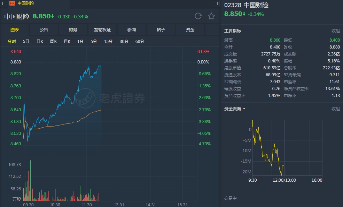Image resolution: width=343 pixels, height=207 pixels.
Task: Collapse the 主要指标 section
Action: coord(335,31)
